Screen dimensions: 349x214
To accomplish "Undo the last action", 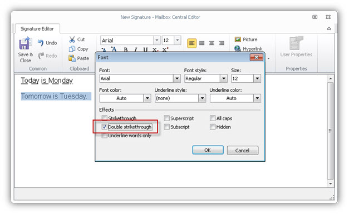I will (47, 43).
